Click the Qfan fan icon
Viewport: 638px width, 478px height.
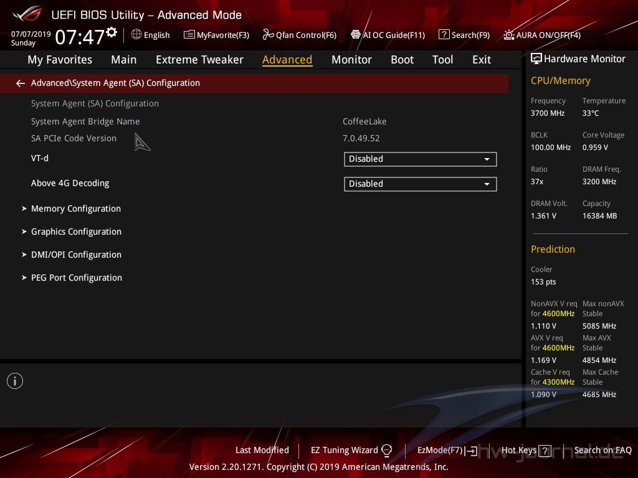click(268, 35)
